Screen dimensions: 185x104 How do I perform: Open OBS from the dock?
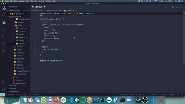pyautogui.click(x=145, y=100)
